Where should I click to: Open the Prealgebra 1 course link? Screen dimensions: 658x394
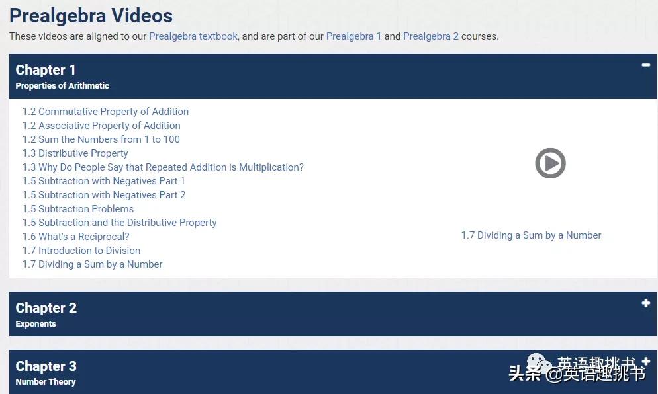point(353,36)
